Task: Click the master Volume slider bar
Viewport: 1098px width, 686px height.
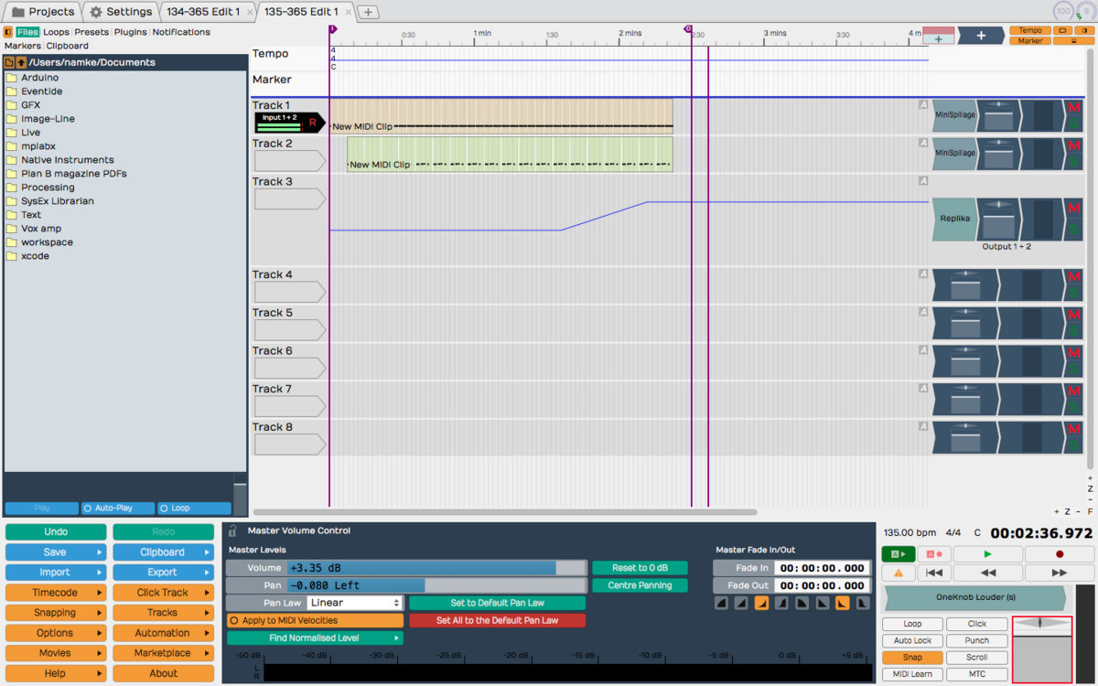Action: pos(436,568)
